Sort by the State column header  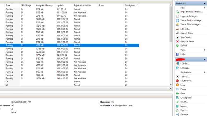click(12, 5)
